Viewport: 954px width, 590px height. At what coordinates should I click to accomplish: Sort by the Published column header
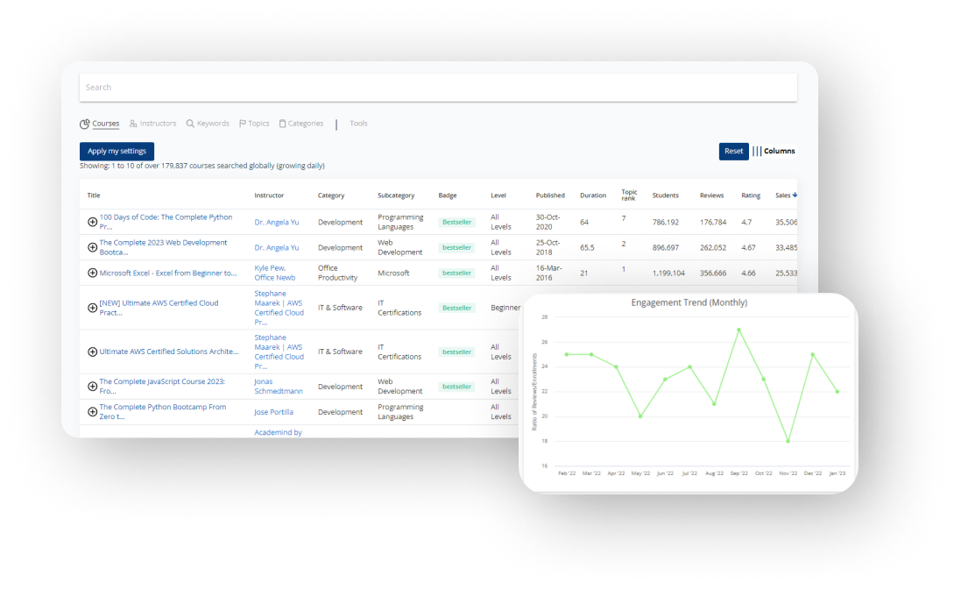click(x=550, y=195)
